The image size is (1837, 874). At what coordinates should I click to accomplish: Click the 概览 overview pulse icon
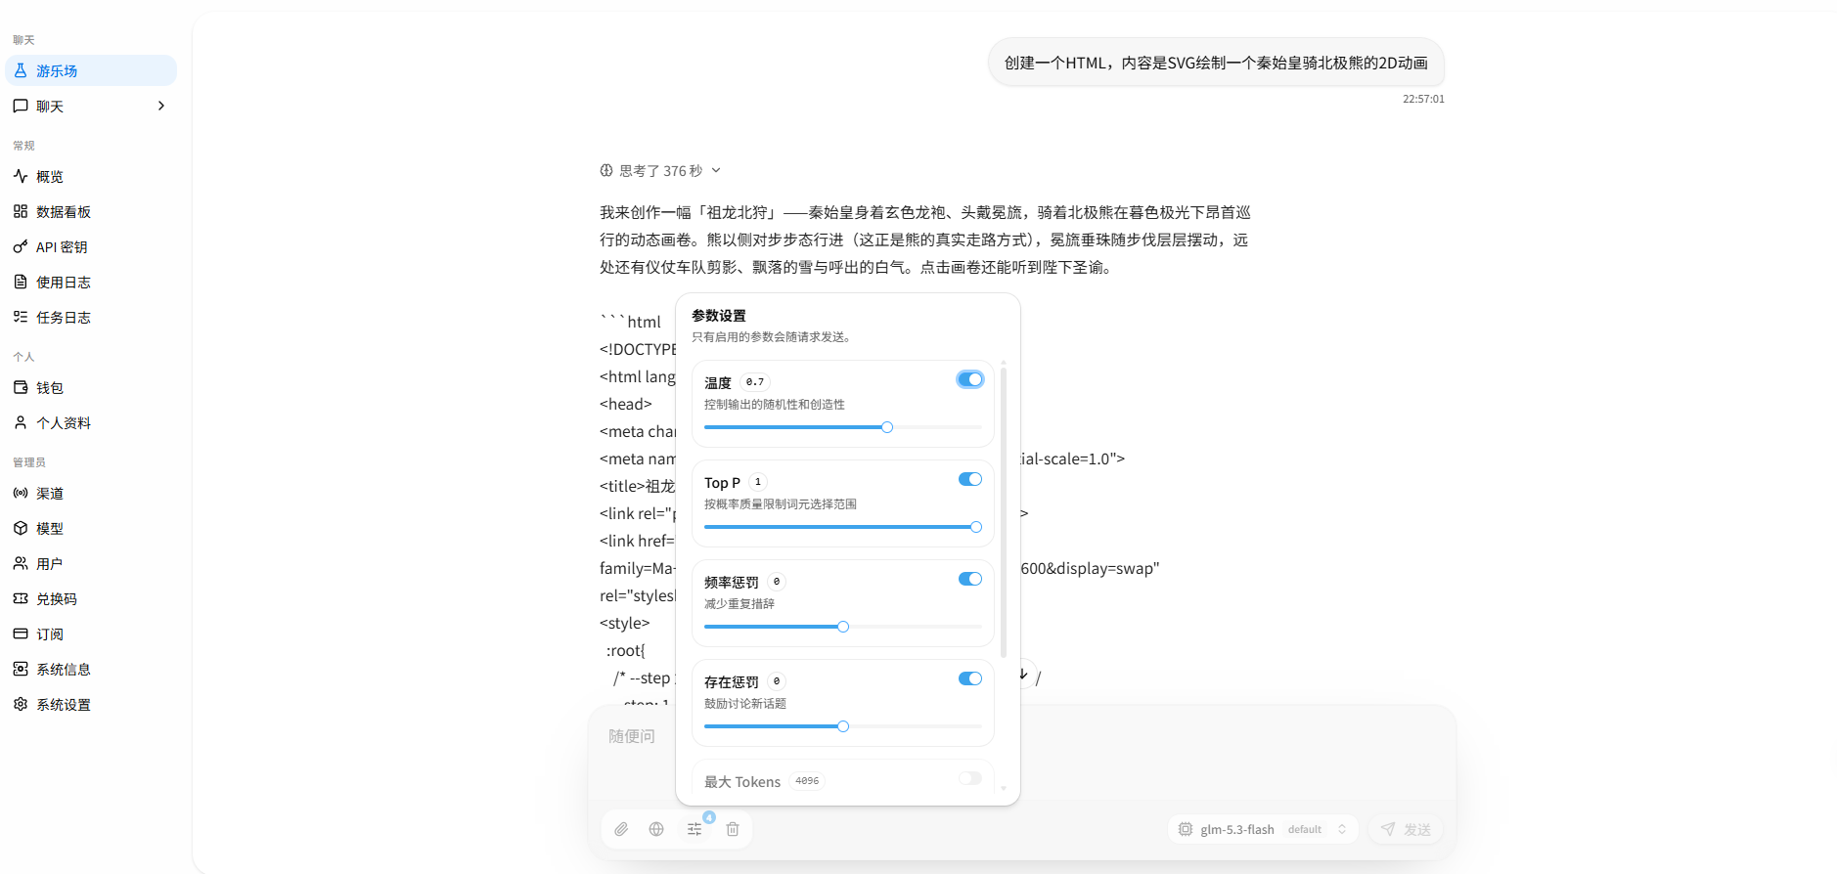point(21,176)
